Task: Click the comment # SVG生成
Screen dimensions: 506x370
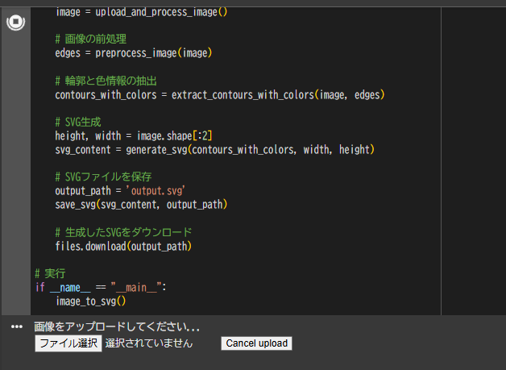Action: click(78, 122)
